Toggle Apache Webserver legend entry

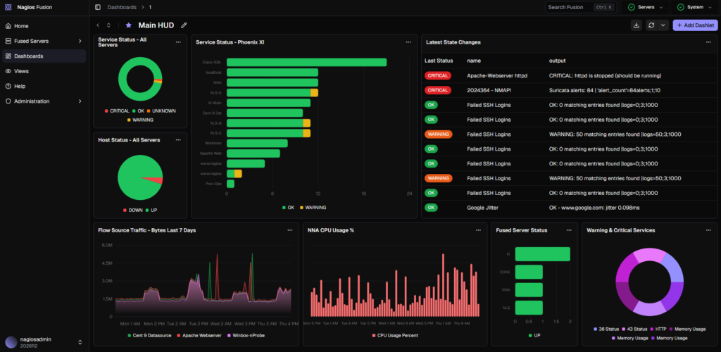pyautogui.click(x=199, y=336)
